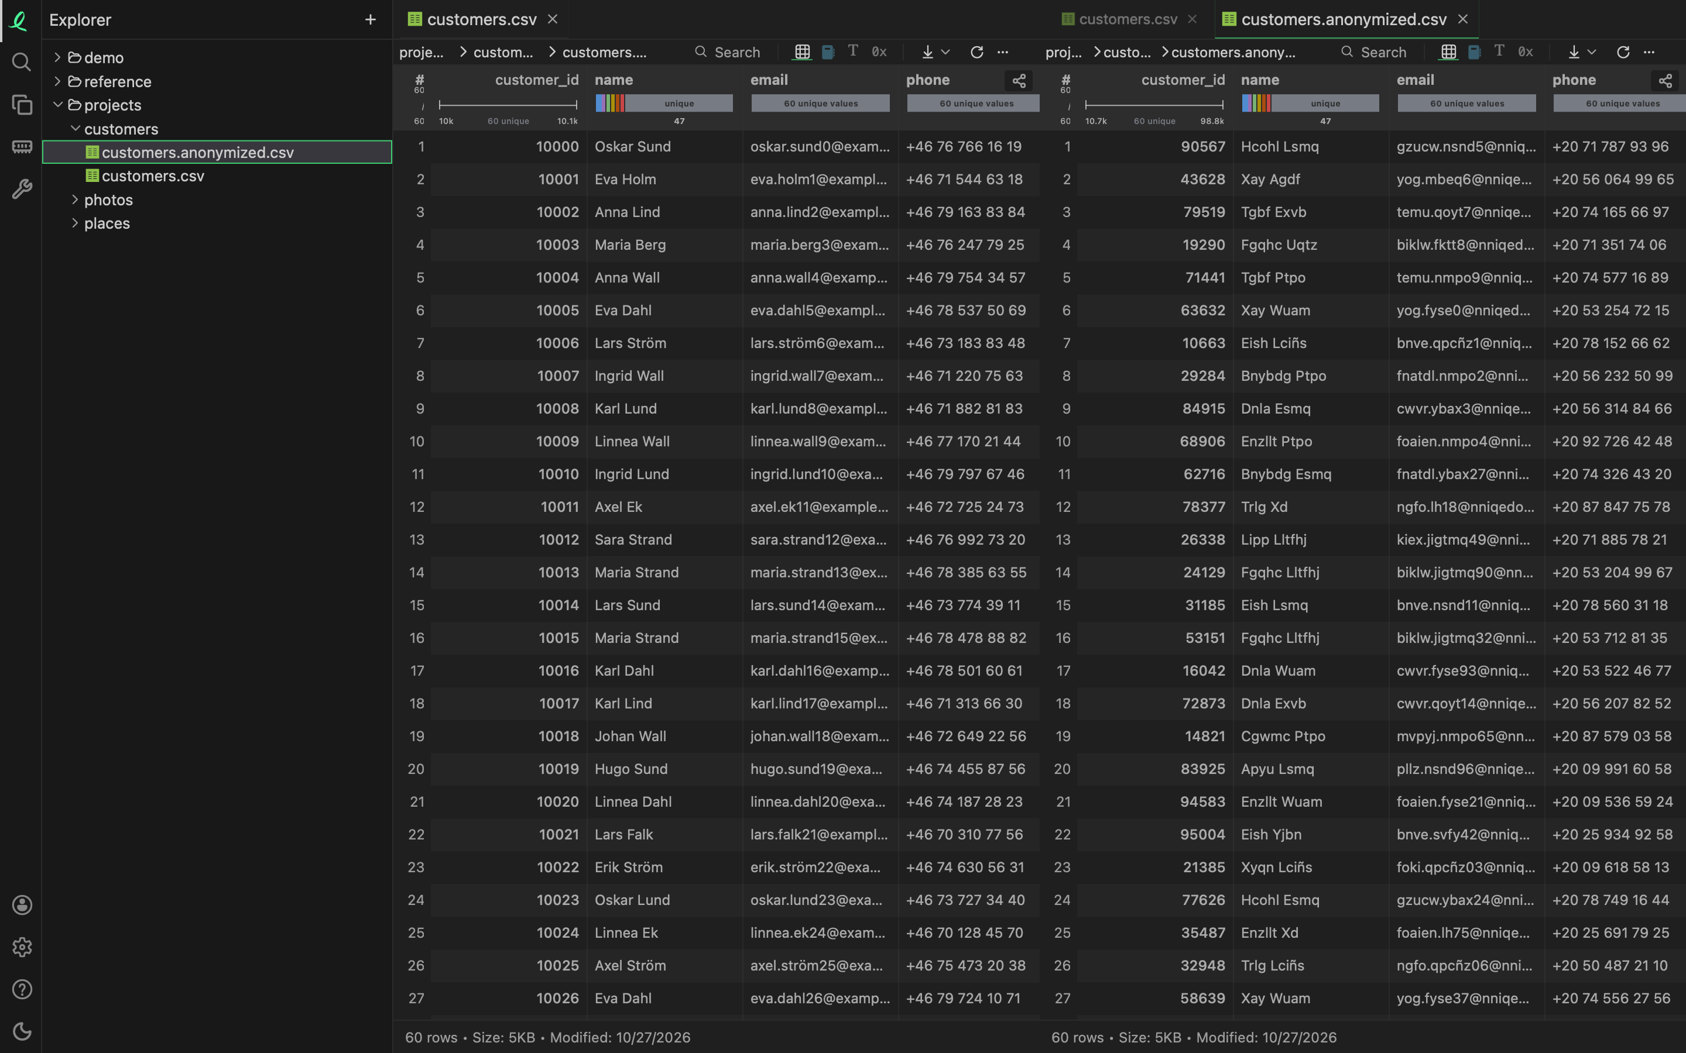Click the share icon on right phone column
Image resolution: width=1686 pixels, height=1053 pixels.
1665,81
